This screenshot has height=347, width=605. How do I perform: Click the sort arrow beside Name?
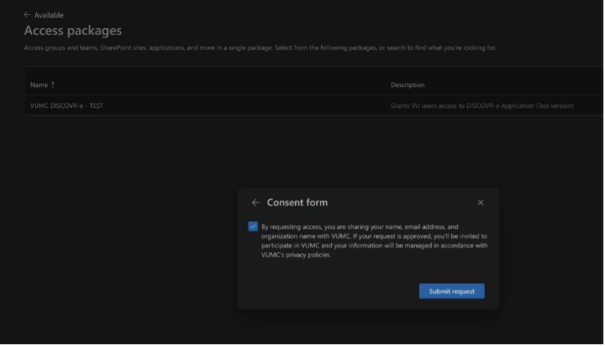tap(53, 85)
